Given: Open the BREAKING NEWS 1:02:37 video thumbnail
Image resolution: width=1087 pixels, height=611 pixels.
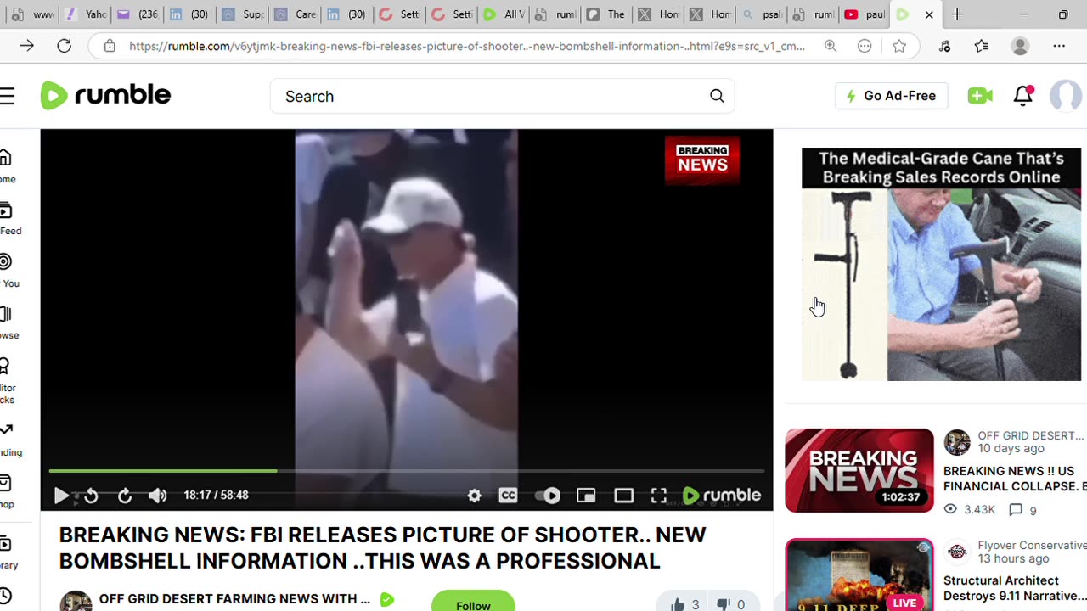Looking at the screenshot, I should pos(859,470).
